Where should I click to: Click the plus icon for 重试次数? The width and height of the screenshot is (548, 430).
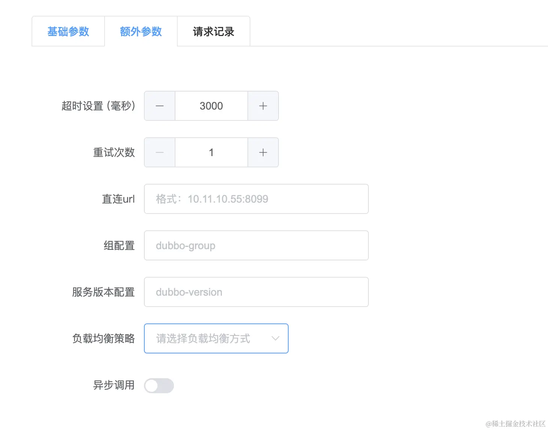[263, 152]
